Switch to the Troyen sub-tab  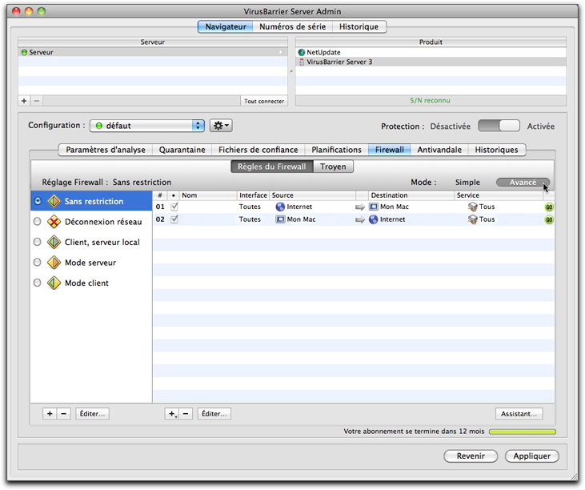point(333,167)
